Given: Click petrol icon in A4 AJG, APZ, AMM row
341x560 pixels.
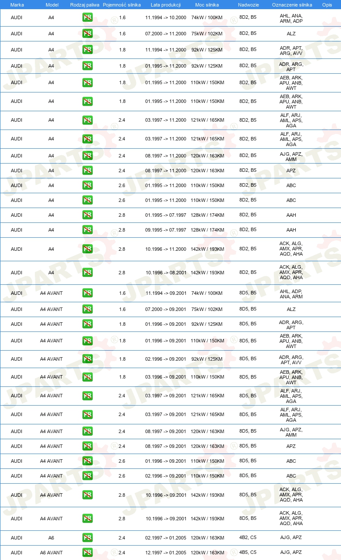Looking at the screenshot, I should tap(87, 155).
